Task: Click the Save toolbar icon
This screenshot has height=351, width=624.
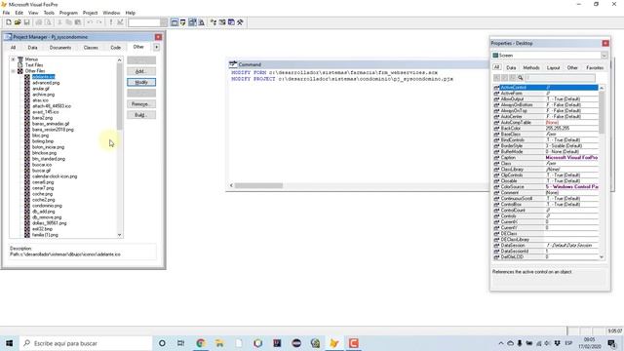Action: pyautogui.click(x=26, y=22)
